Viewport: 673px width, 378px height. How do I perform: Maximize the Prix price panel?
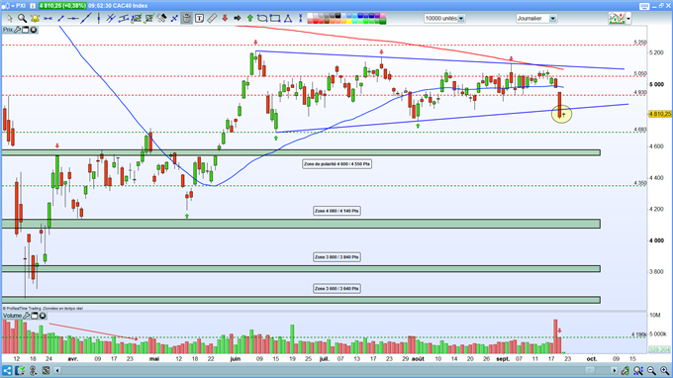point(26,30)
